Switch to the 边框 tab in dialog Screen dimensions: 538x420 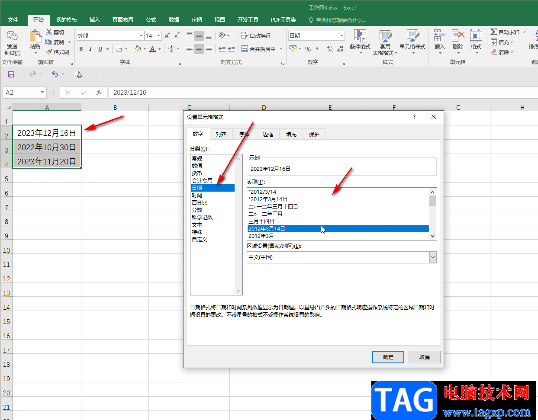pos(268,135)
